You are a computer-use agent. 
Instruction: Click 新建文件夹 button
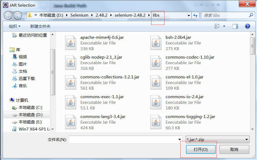40,26
